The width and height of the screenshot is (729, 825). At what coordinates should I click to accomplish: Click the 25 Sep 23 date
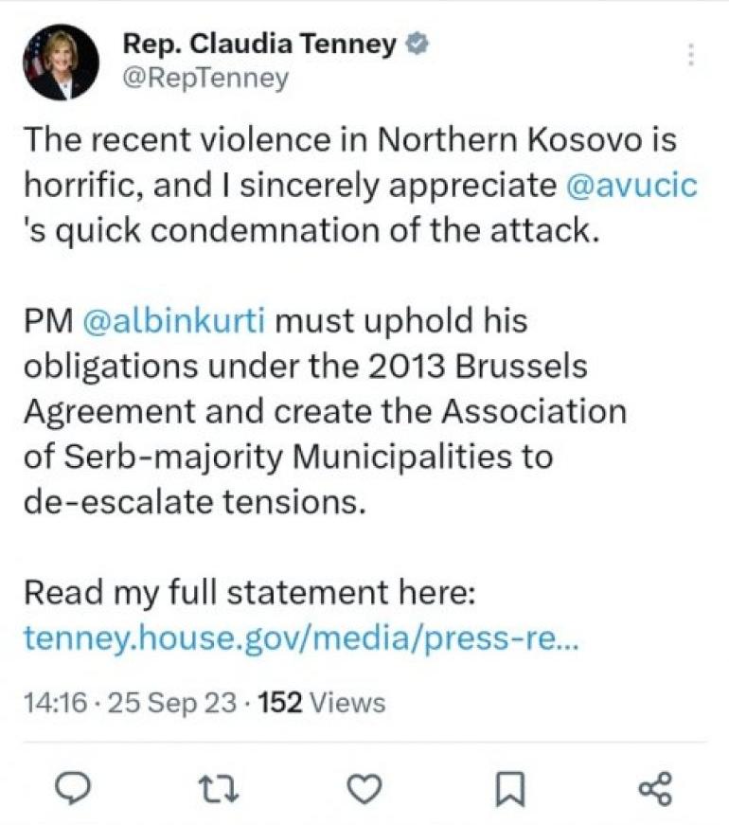click(155, 703)
